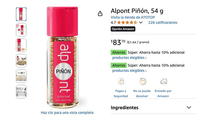This screenshot has width=213, height=116.
Task: Click the Enviado por Amazon truck icon
Action: point(164,81)
